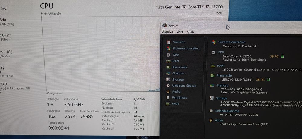Click the Placa mãe icon in summary panel
The image size is (302, 139).
click(213, 76)
